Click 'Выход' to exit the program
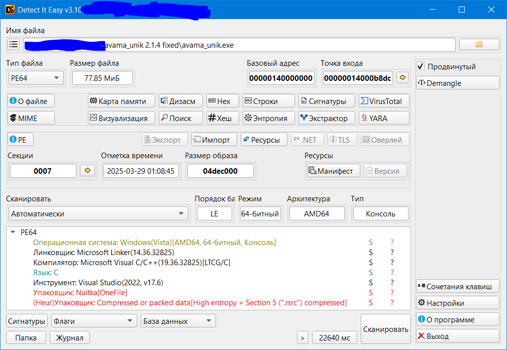This screenshot has width=507, height=350. pyautogui.click(x=458, y=336)
